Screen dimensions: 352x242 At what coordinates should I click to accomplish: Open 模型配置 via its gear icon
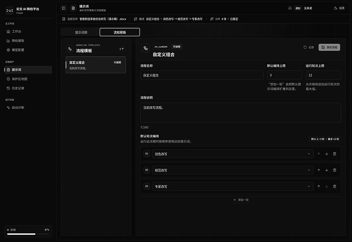[x=8, y=50]
